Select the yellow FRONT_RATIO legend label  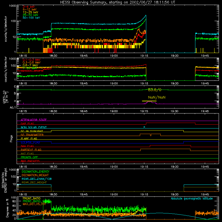click(32, 198)
